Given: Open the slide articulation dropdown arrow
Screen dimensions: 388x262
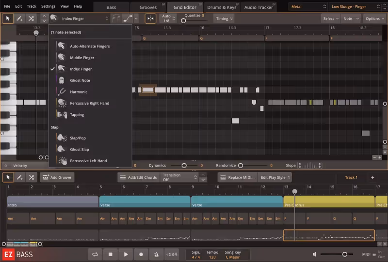Looking at the screenshot, I should click(136, 18).
